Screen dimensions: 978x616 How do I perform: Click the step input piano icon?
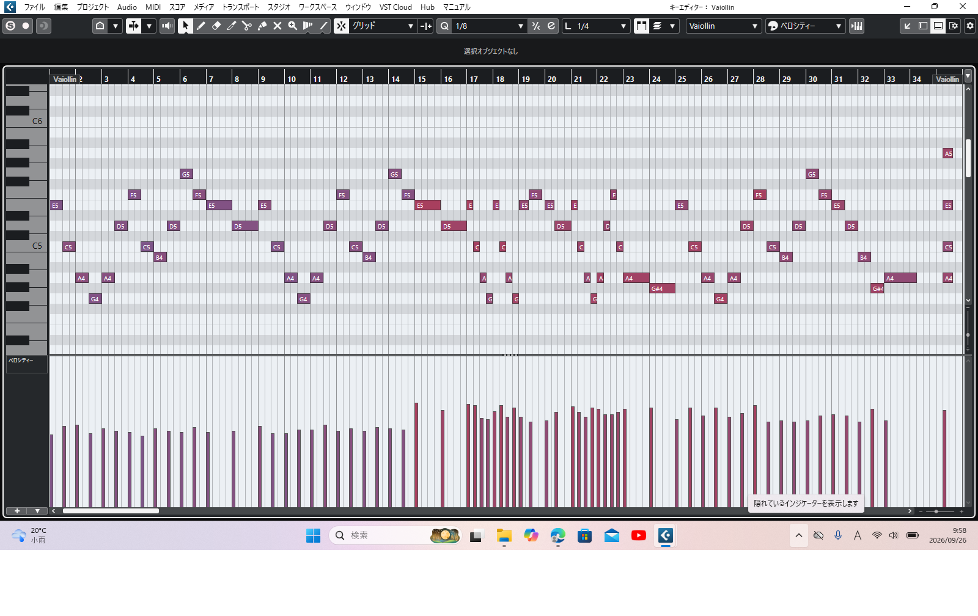pyautogui.click(x=857, y=26)
